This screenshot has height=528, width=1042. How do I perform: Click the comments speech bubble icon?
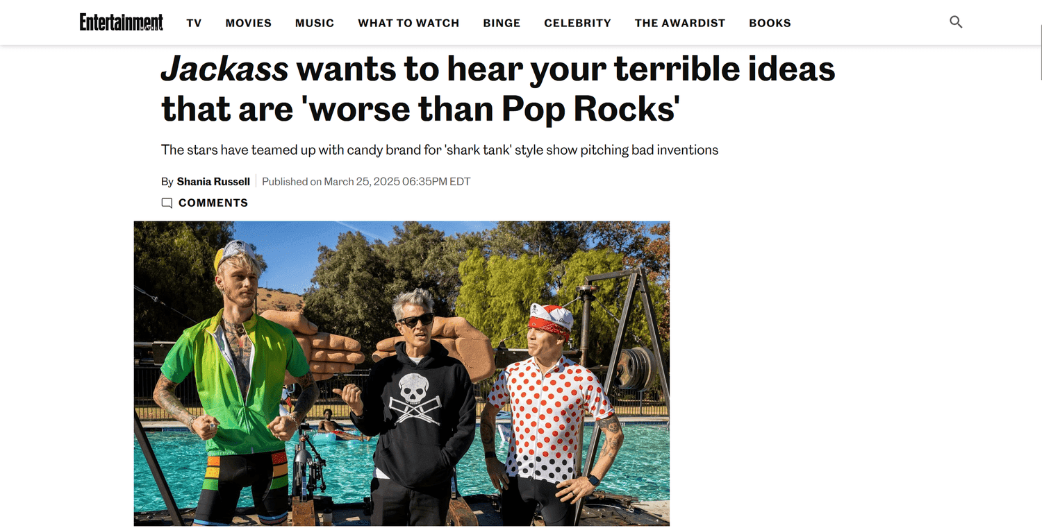point(167,203)
